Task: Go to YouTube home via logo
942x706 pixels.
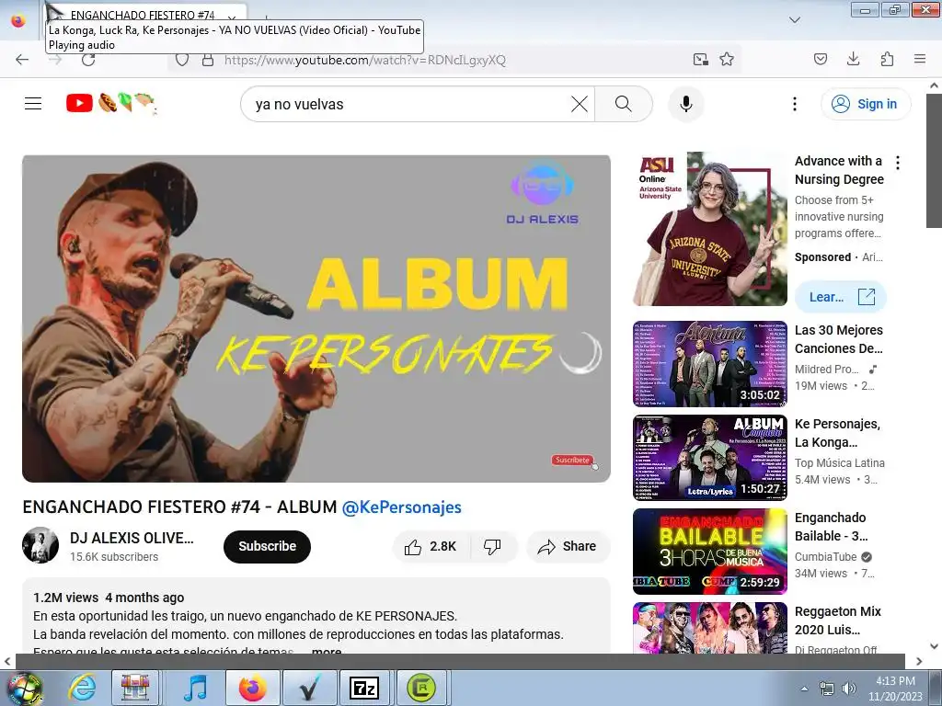Action: pyautogui.click(x=111, y=103)
